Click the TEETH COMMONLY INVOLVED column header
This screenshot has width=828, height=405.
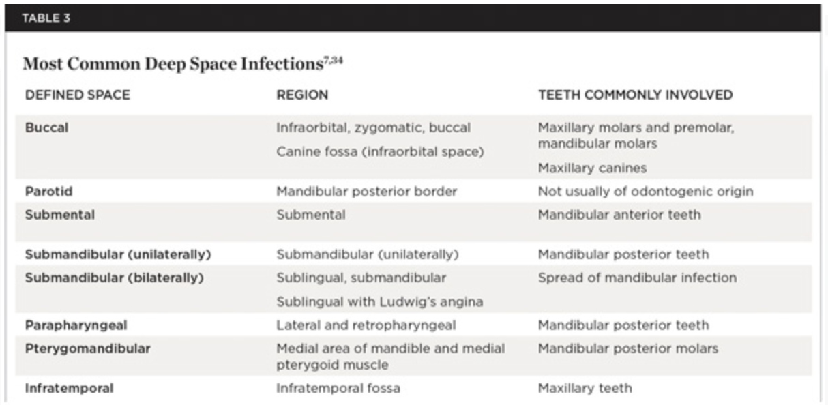point(635,95)
